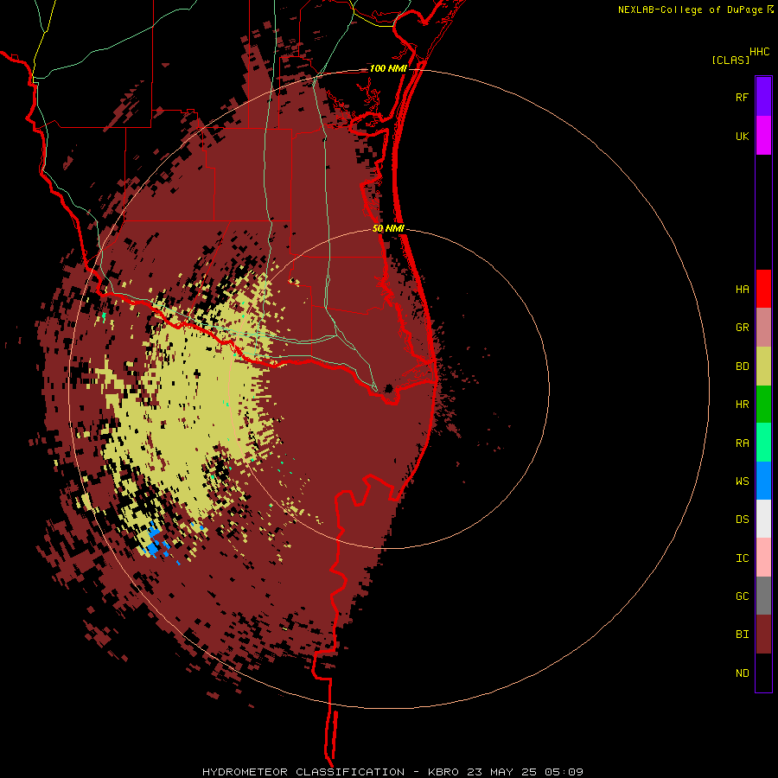This screenshot has width=778, height=778.
Task: Pick the RA light green legend swatch
Action: pos(763,443)
